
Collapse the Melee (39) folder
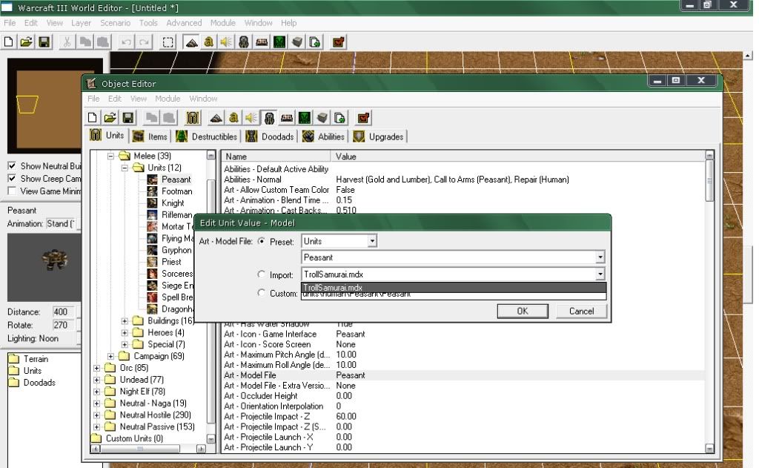pos(110,156)
